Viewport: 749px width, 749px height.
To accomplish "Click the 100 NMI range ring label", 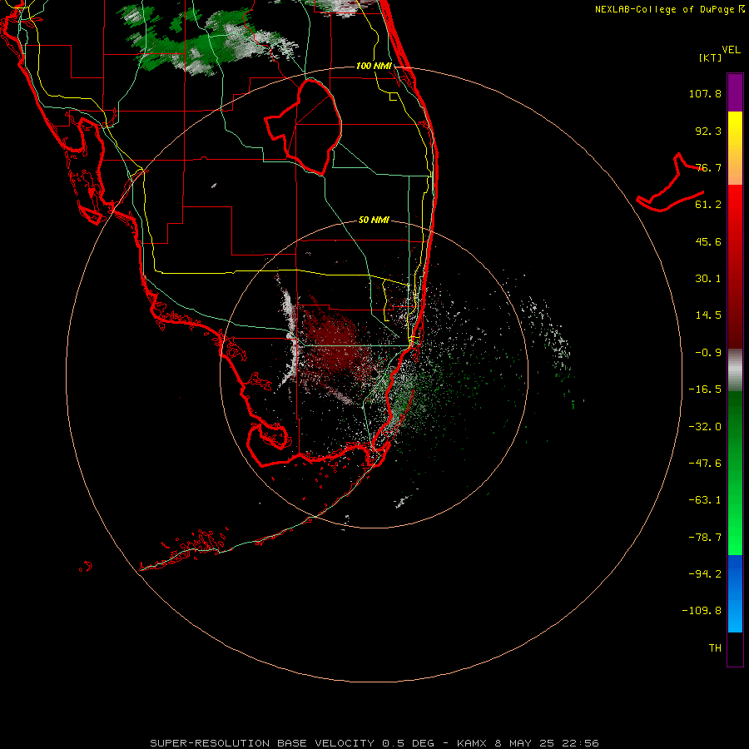I will [374, 66].
